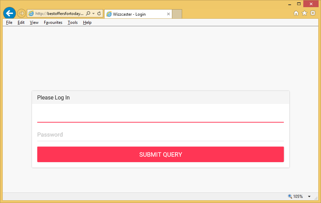Click the IE page icon in address bar
321x203 pixels.
pyautogui.click(x=31, y=14)
